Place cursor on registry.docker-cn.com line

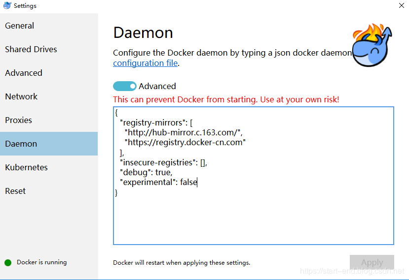tap(185, 142)
